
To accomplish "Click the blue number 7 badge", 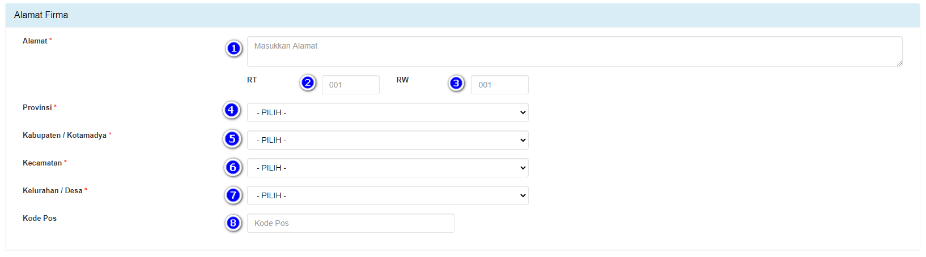I will click(233, 195).
